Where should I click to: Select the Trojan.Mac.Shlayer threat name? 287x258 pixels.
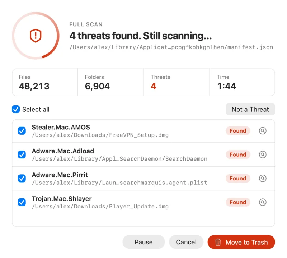pos(62,199)
